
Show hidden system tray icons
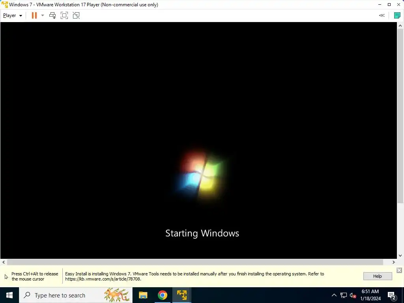[334, 295]
